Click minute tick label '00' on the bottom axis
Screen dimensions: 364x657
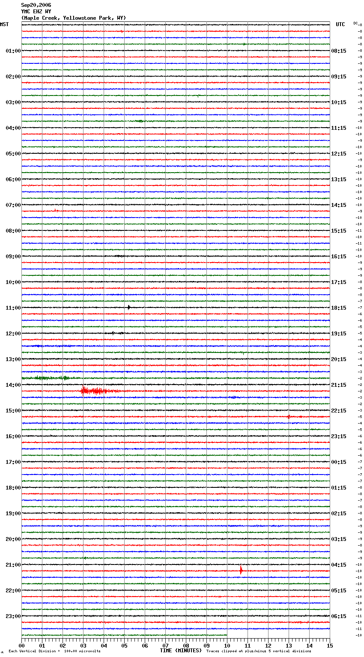(21, 645)
